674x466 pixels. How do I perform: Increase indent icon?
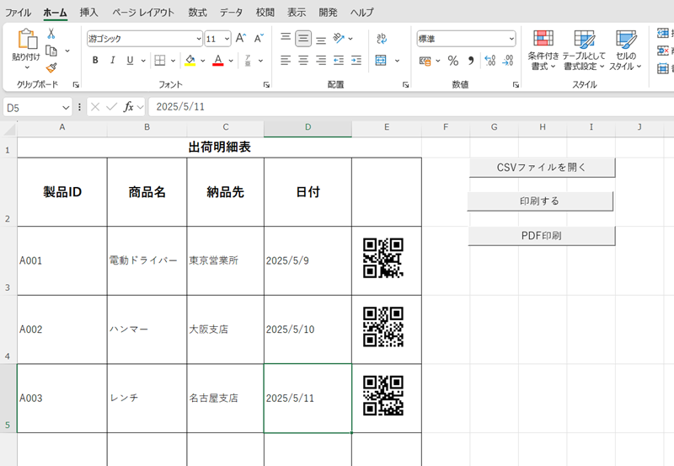point(356,60)
